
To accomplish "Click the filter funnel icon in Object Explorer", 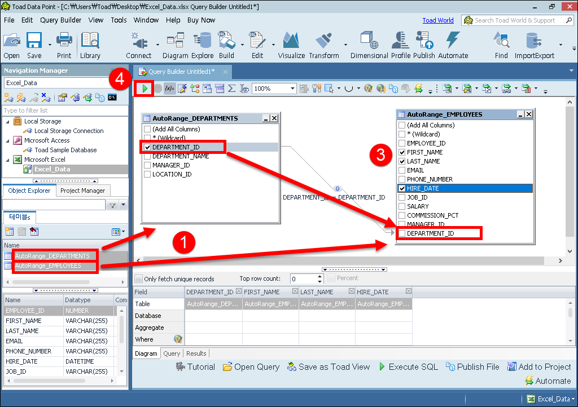I will 112,205.
